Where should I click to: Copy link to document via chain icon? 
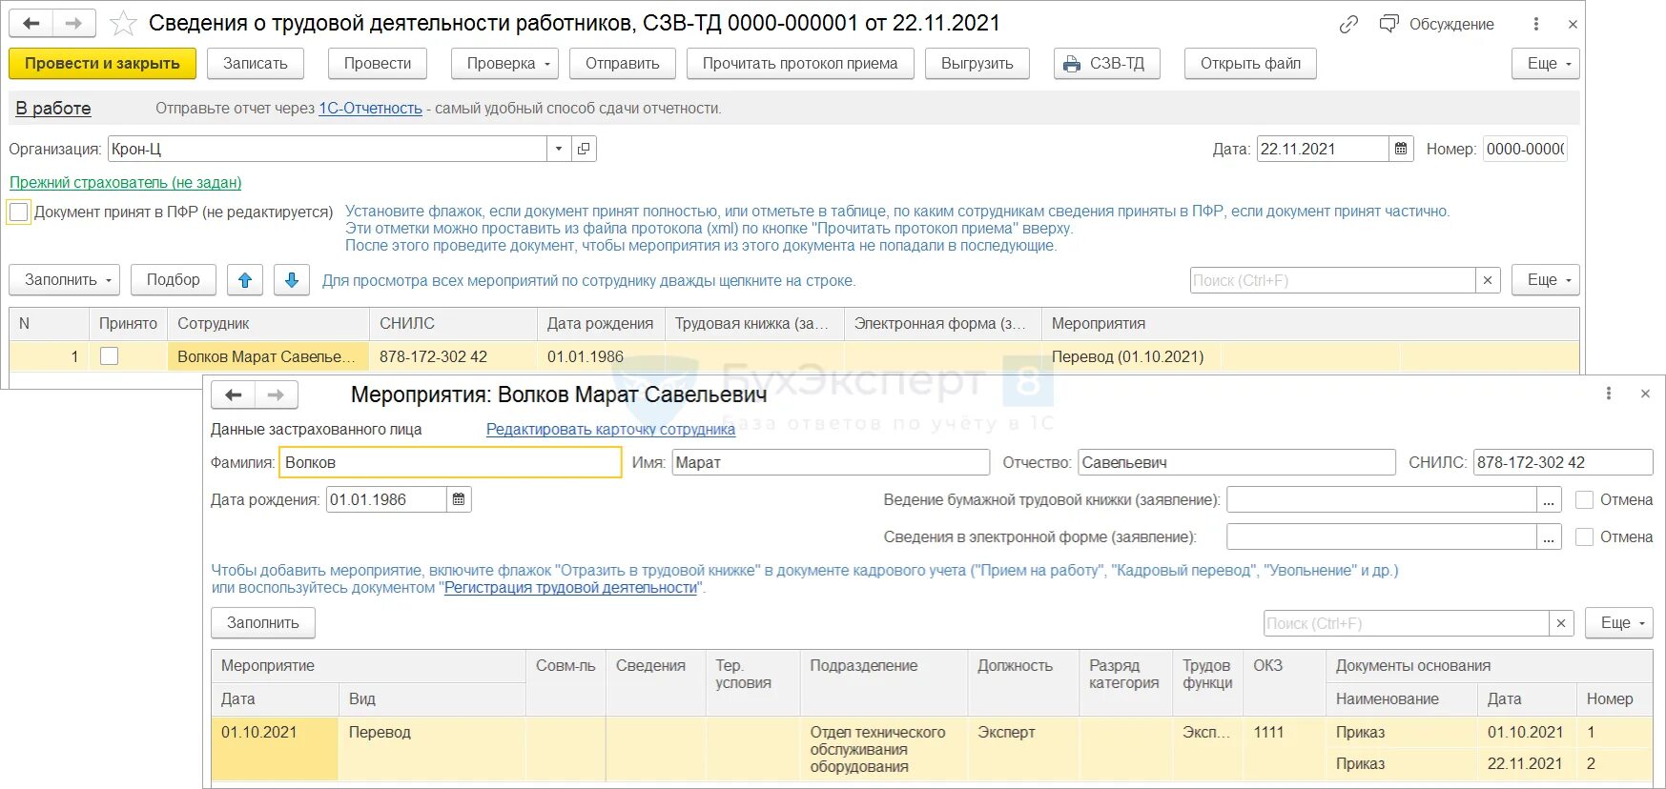point(1348,24)
